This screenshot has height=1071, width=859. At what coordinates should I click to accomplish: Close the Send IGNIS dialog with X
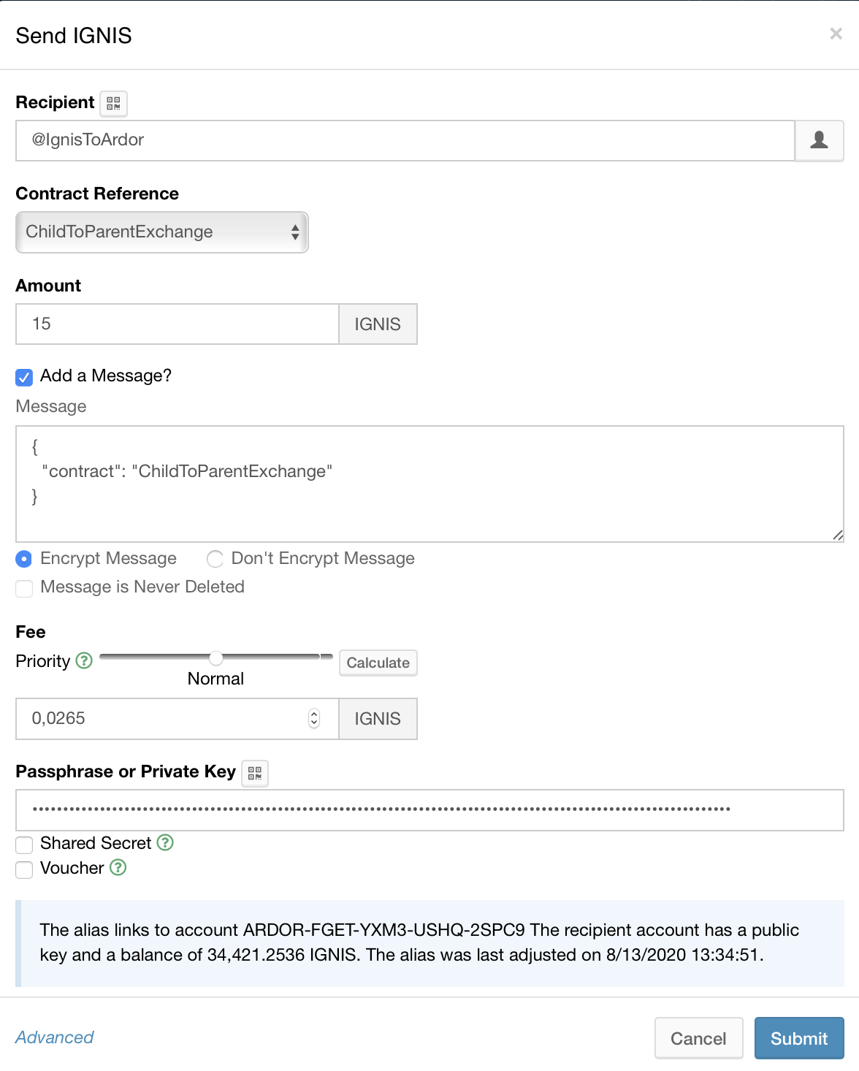coord(836,34)
